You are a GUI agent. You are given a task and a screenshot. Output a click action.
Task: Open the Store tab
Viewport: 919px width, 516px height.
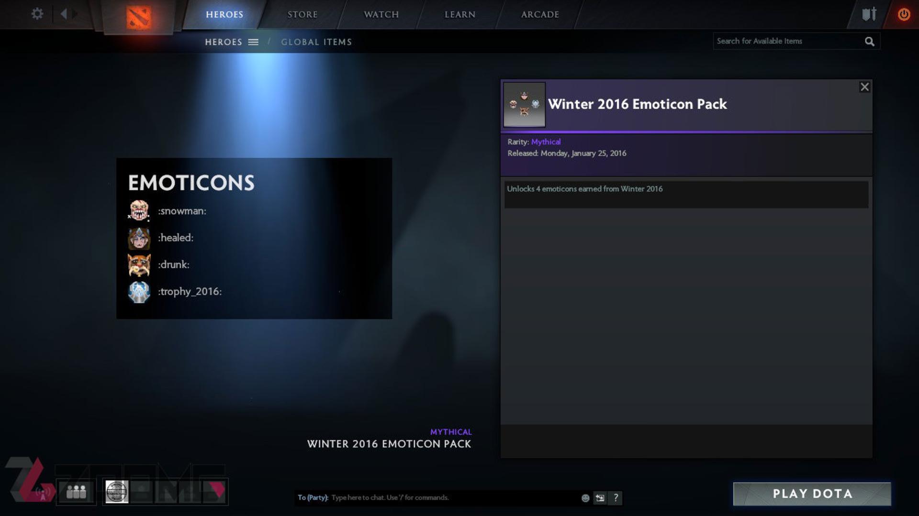click(x=303, y=14)
